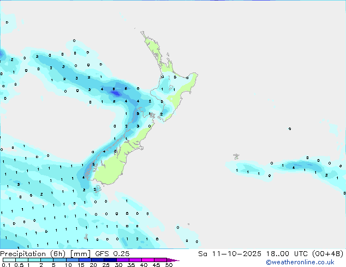Click the 10–15 mm legend color box
346x267 pixels.
tap(72, 260)
